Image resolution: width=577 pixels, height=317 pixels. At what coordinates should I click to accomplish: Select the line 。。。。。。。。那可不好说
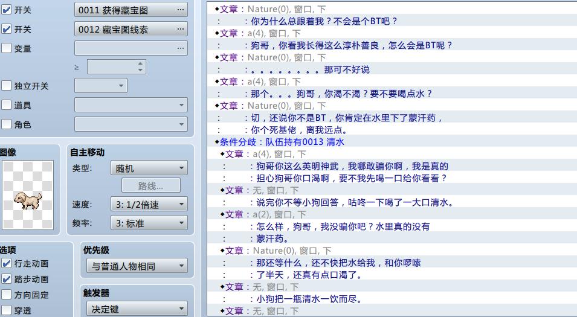pyautogui.click(x=392, y=69)
